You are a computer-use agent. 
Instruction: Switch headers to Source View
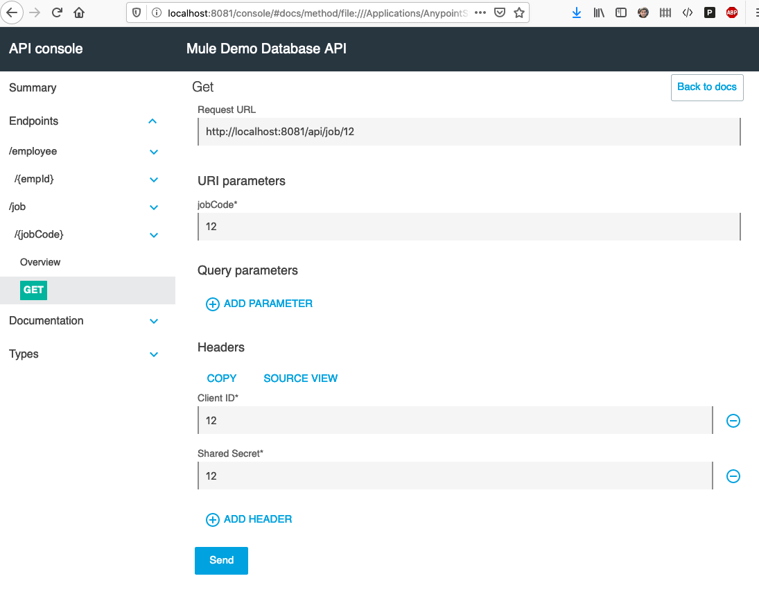301,378
